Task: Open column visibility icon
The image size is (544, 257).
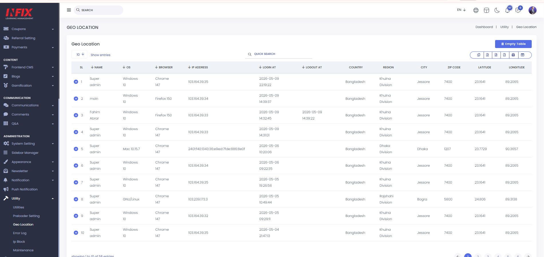Action: click(523, 55)
